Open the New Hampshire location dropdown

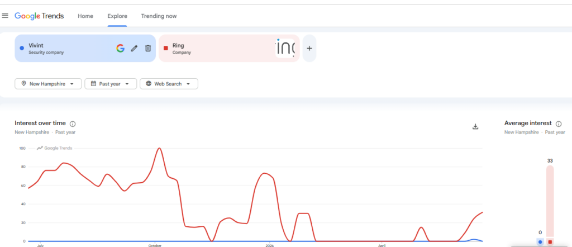(x=48, y=84)
